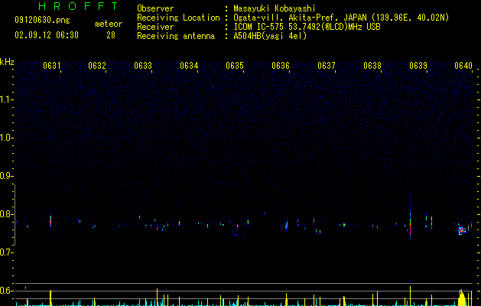This screenshot has height=306, width=481.
Task: Click the 0.7 frequency axis label
Action: pyautogui.click(x=5, y=252)
